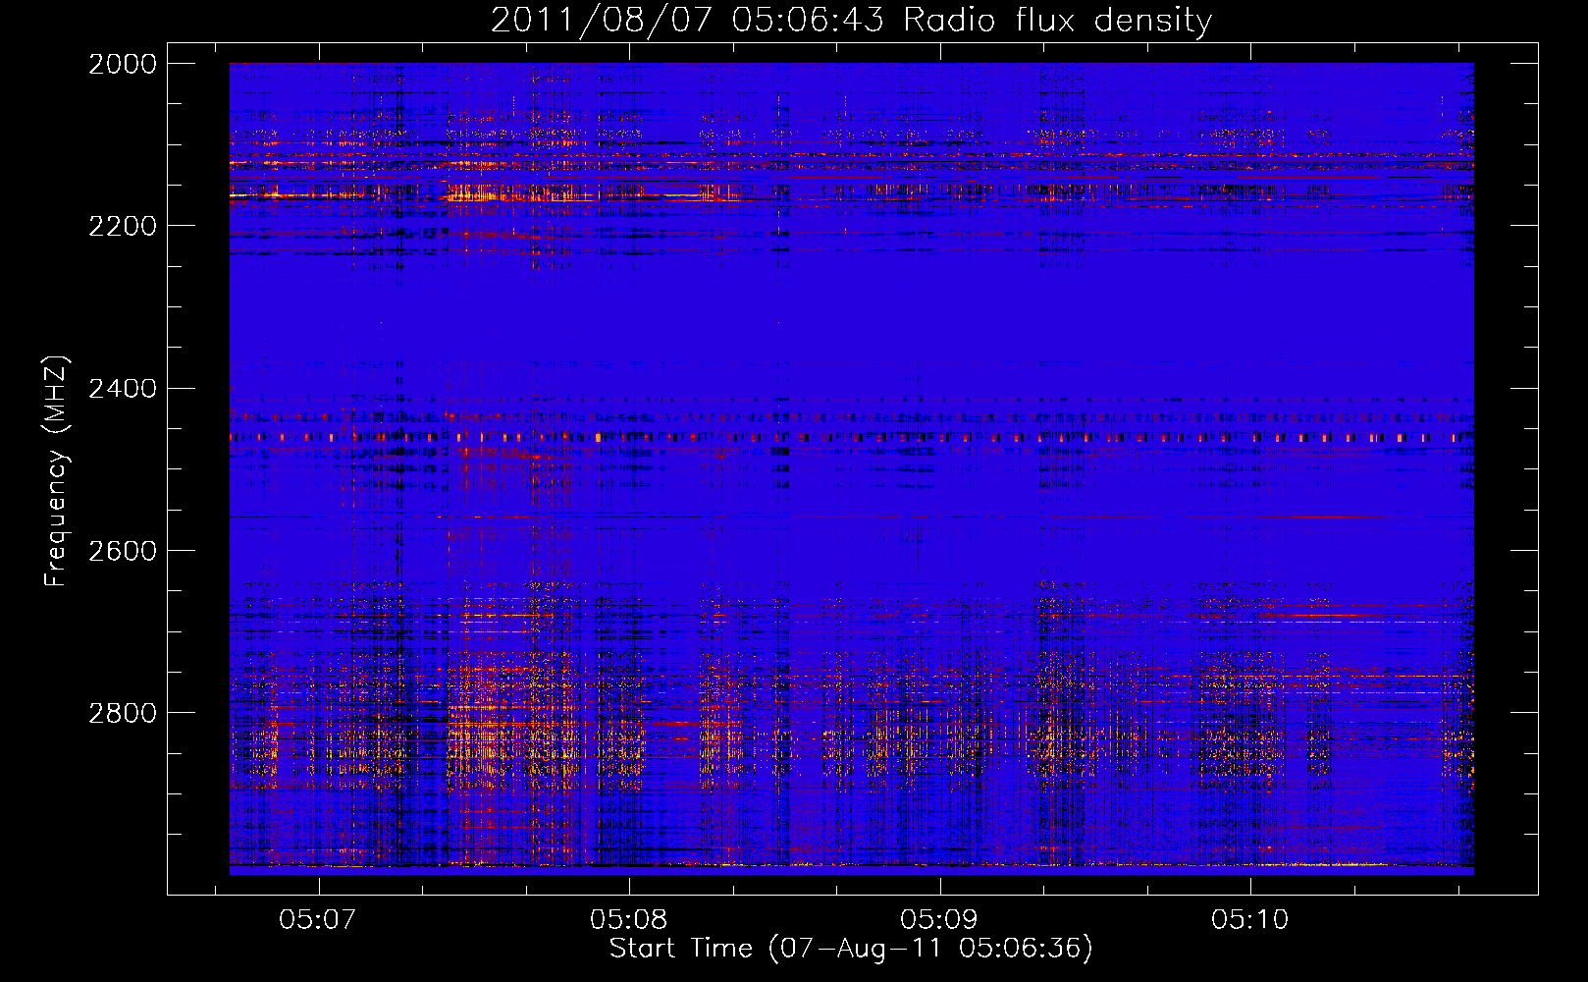Click the 05:08 time tick label

tap(628, 920)
